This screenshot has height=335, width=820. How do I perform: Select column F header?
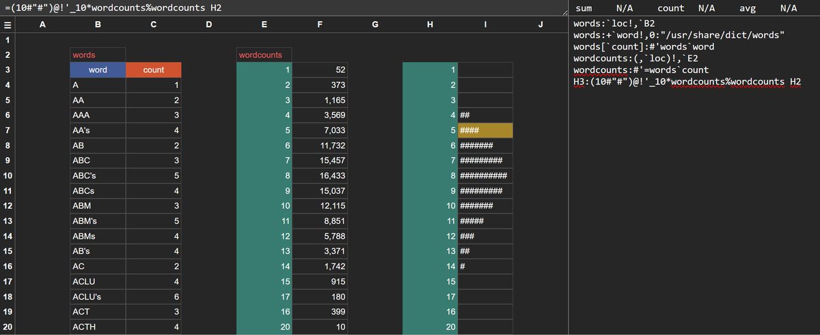coord(319,25)
